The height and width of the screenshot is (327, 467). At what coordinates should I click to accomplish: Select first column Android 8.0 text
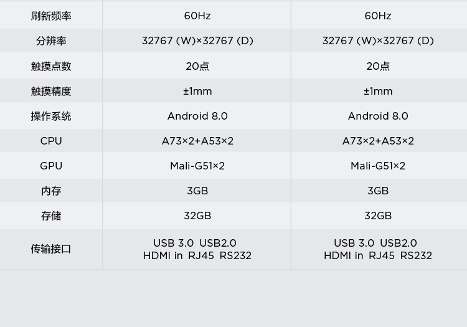click(197, 116)
